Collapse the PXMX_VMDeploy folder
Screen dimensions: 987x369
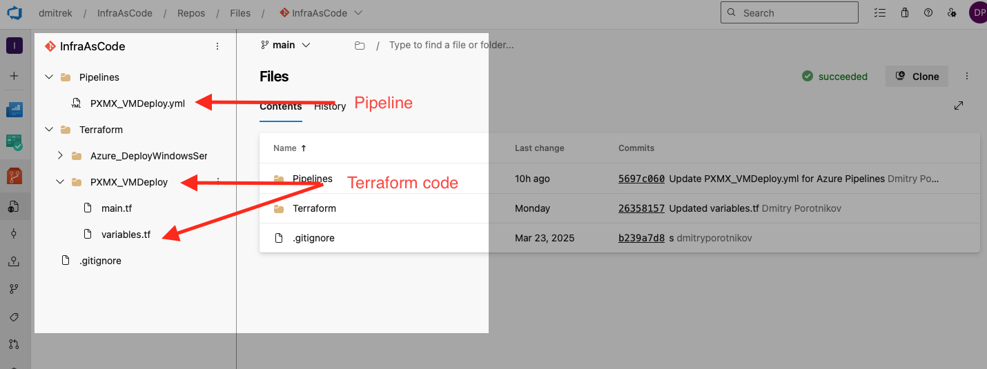click(x=60, y=182)
